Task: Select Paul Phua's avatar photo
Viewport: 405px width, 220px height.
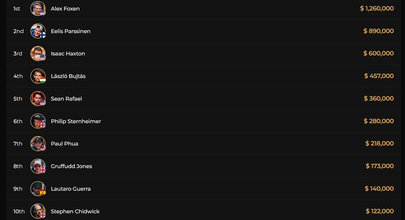Action: tap(38, 144)
